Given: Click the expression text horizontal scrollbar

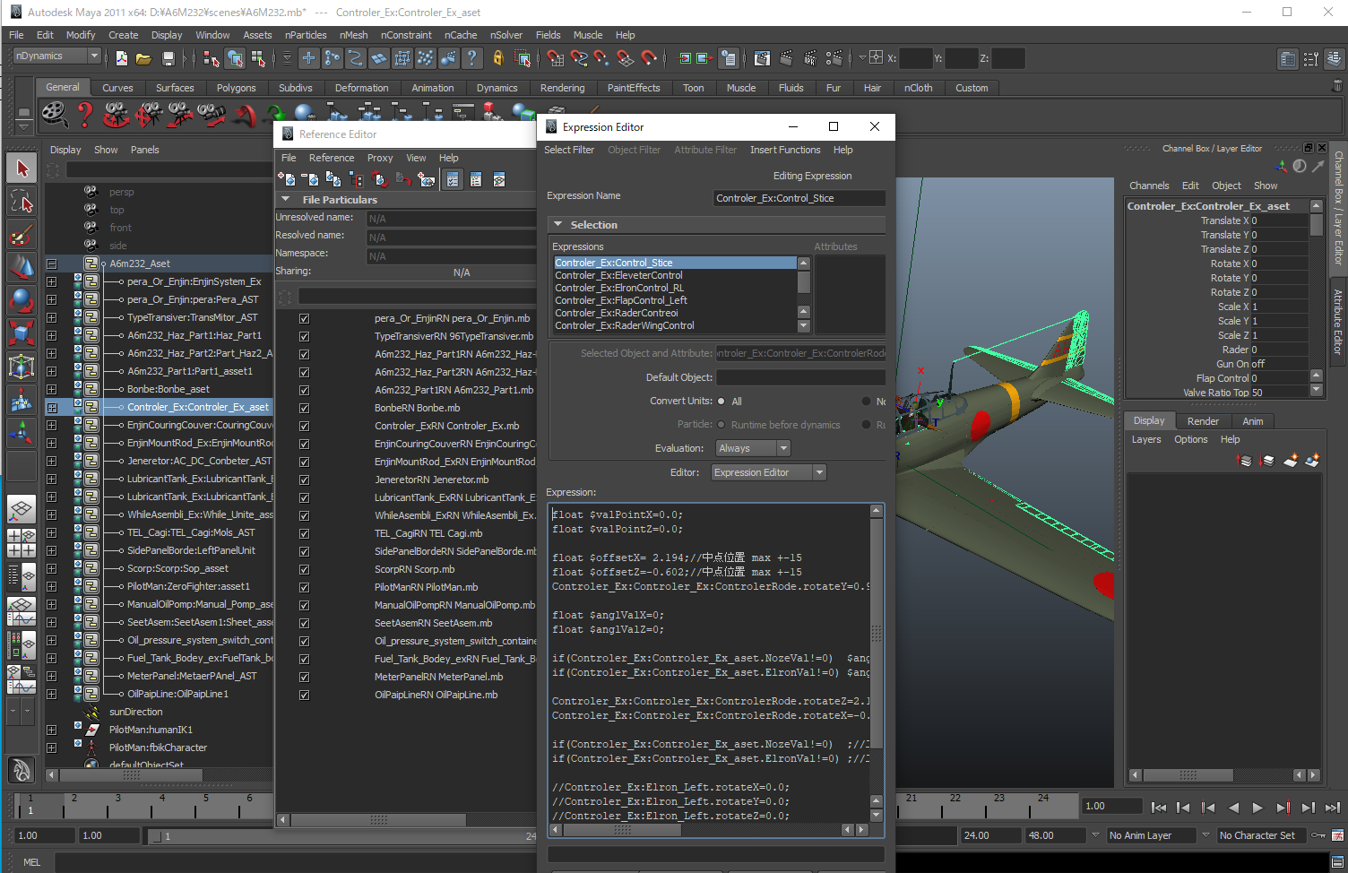Looking at the screenshot, I should click(x=623, y=830).
